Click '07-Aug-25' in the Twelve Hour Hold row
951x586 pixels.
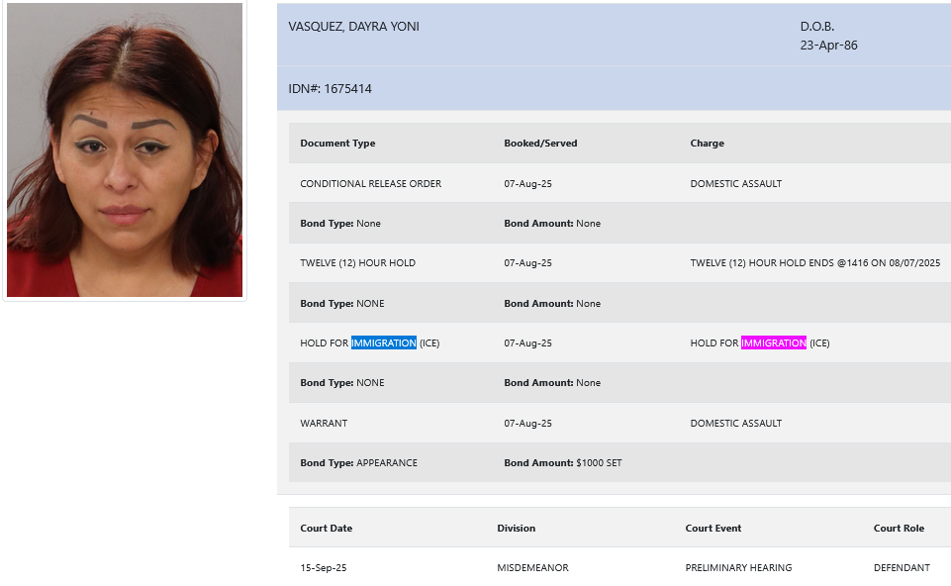point(527,263)
